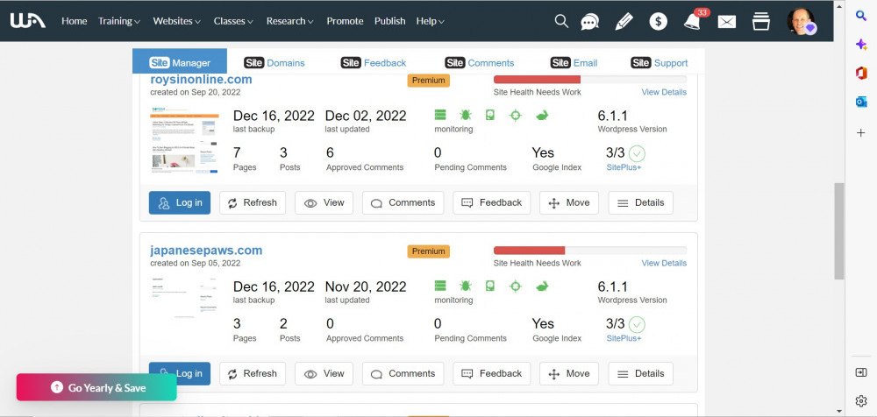Viewport: 877px width, 417px height.
Task: Click the pencil write icon
Action: pos(624,21)
